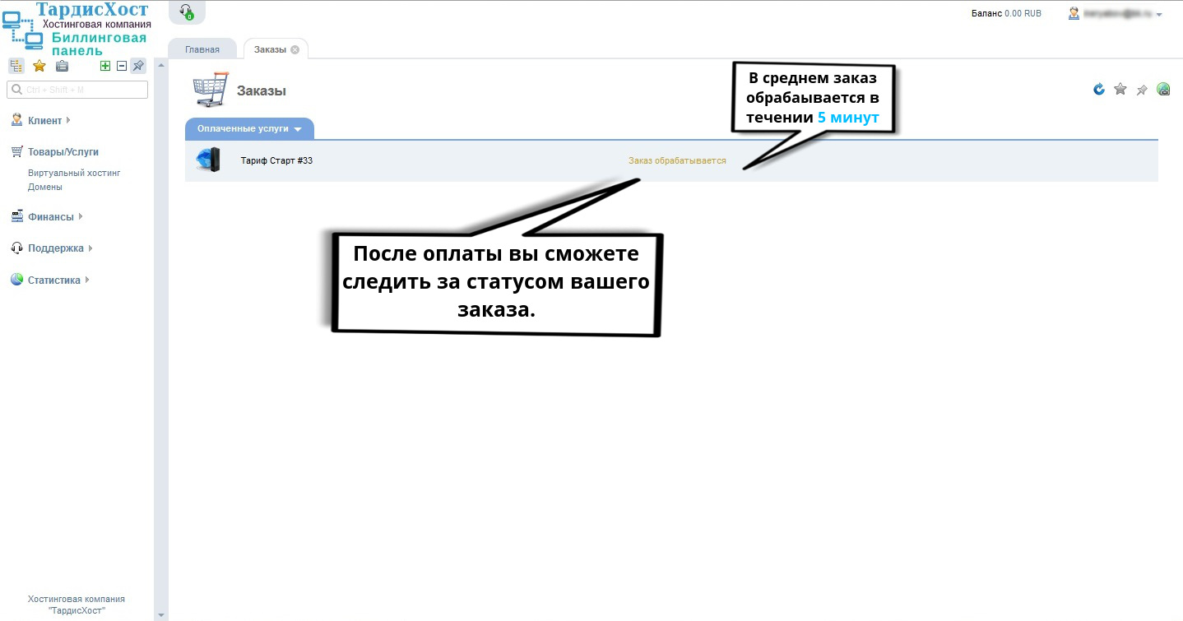Click the hosting server icon for Тариф Старт
The width and height of the screenshot is (1183, 621).
[x=209, y=160]
